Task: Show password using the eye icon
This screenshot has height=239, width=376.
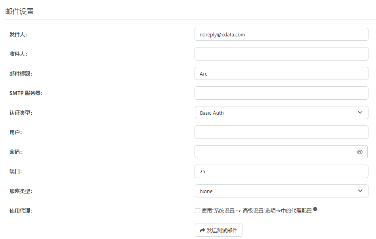Action: [x=359, y=152]
